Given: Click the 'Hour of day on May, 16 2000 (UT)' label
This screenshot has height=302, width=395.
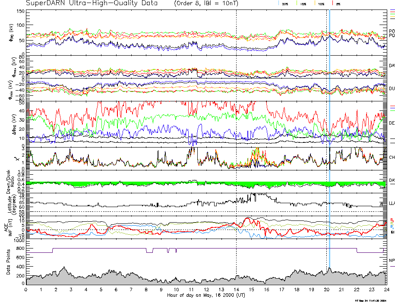Looking at the screenshot, I should pyautogui.click(x=206, y=296).
